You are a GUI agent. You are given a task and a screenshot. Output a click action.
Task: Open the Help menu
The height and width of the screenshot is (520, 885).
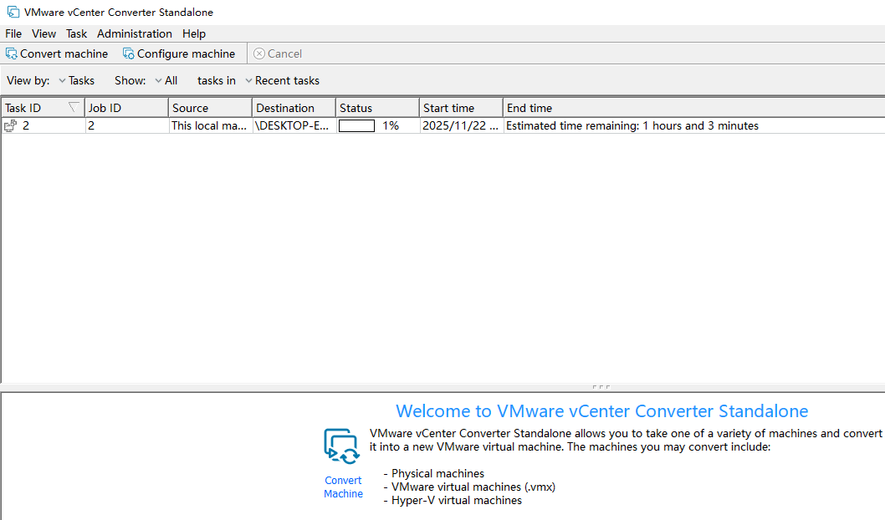[194, 34]
